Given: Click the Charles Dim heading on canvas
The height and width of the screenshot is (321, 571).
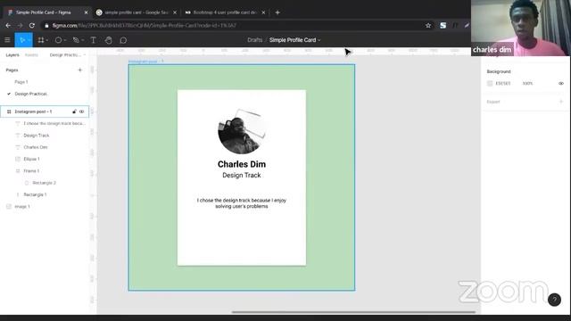Looking at the screenshot, I should coord(242,164).
